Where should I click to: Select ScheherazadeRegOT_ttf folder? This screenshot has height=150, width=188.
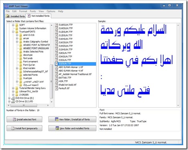tap(36, 71)
